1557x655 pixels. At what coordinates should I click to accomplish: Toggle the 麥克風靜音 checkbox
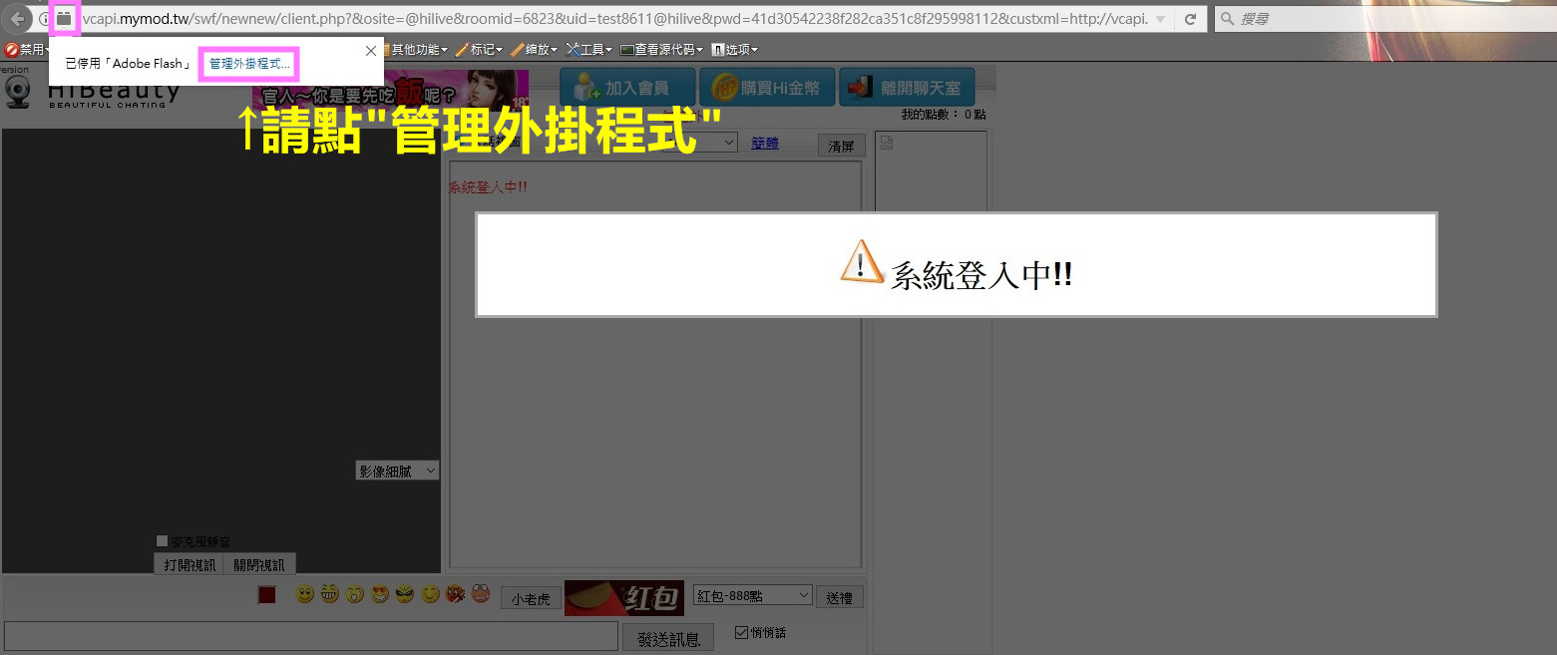163,541
